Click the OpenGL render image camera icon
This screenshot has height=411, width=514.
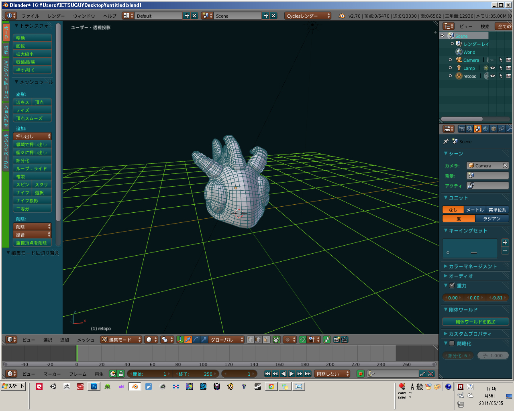[337, 340]
